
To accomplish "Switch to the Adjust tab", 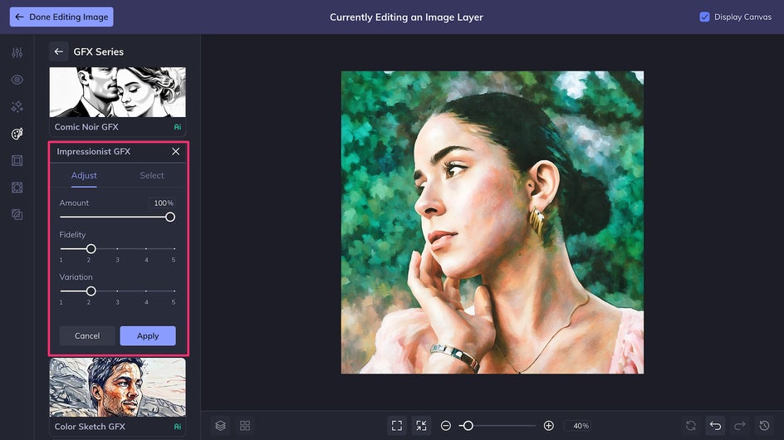I will coord(84,175).
